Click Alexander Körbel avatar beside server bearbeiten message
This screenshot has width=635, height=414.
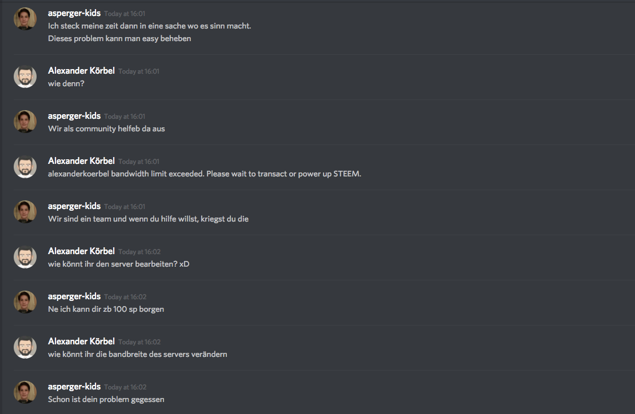coord(25,257)
